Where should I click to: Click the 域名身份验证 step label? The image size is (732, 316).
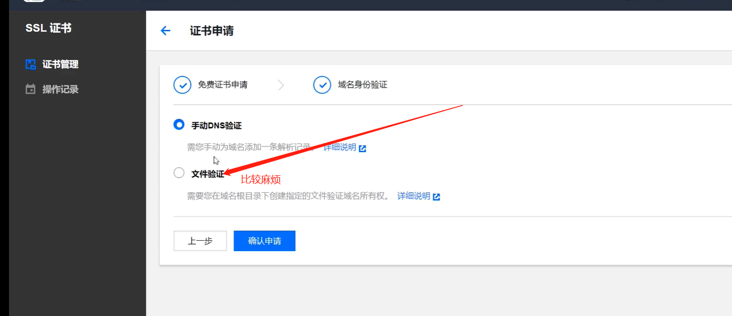click(x=362, y=85)
